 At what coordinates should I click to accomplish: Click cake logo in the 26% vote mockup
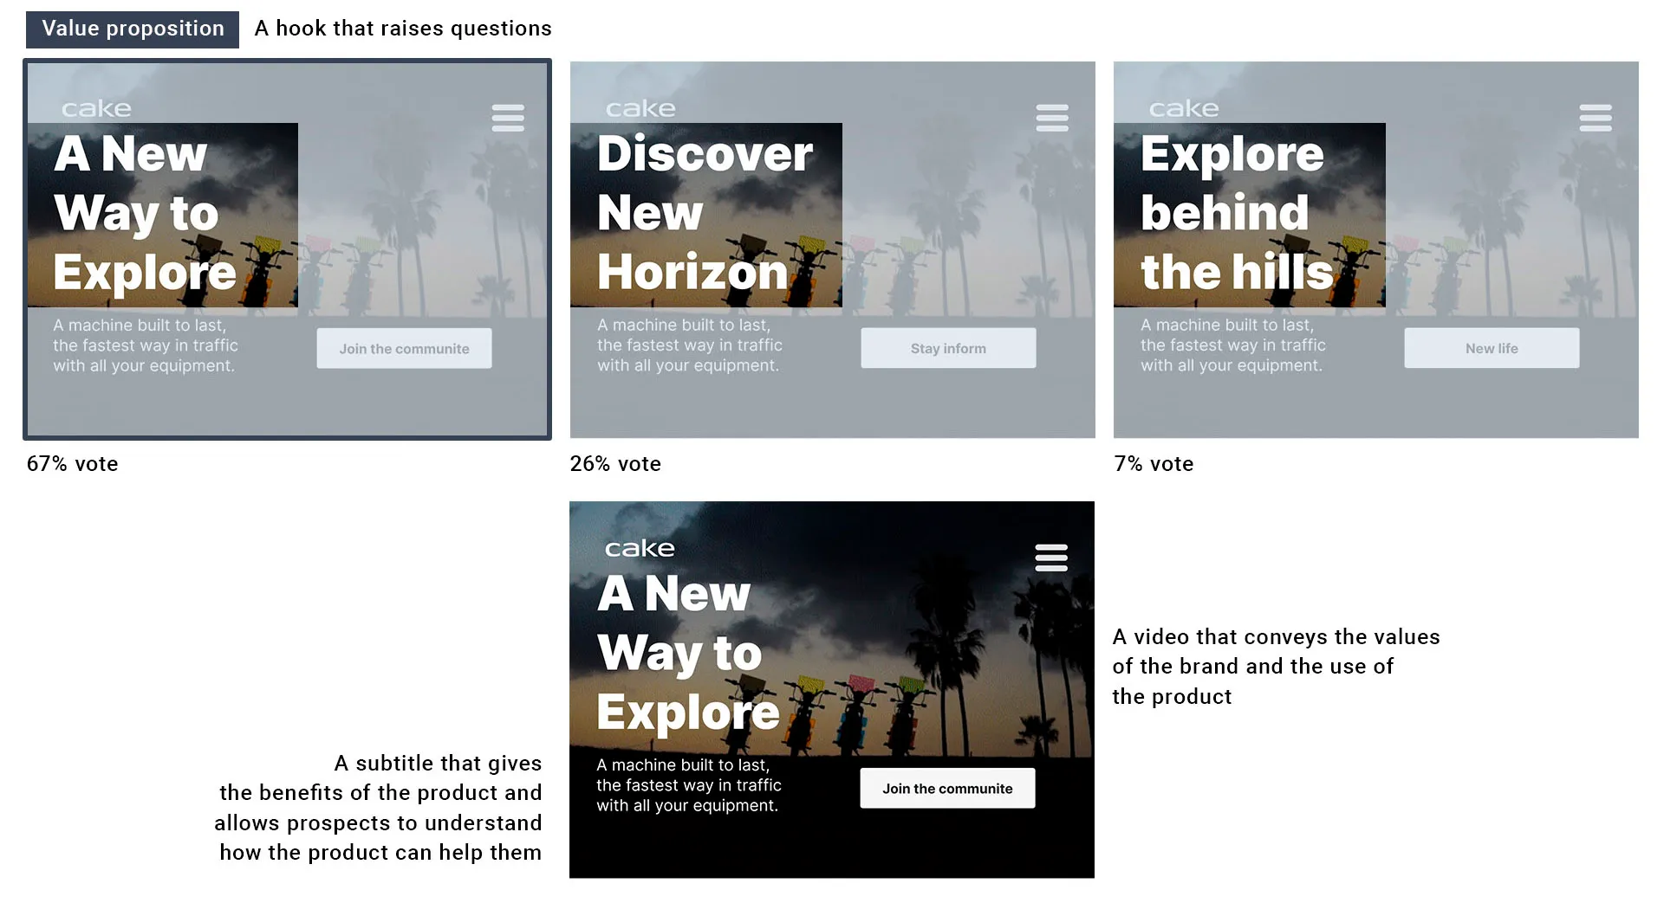point(640,108)
